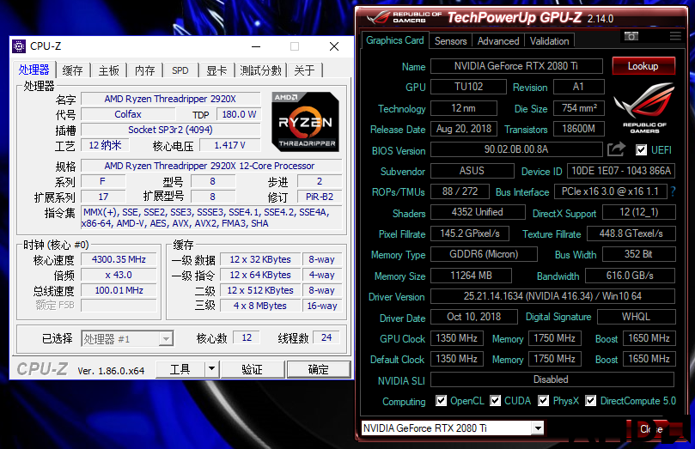The width and height of the screenshot is (695, 449).
Task: Click the 倍频 x 43.0 value
Action: (x=119, y=275)
